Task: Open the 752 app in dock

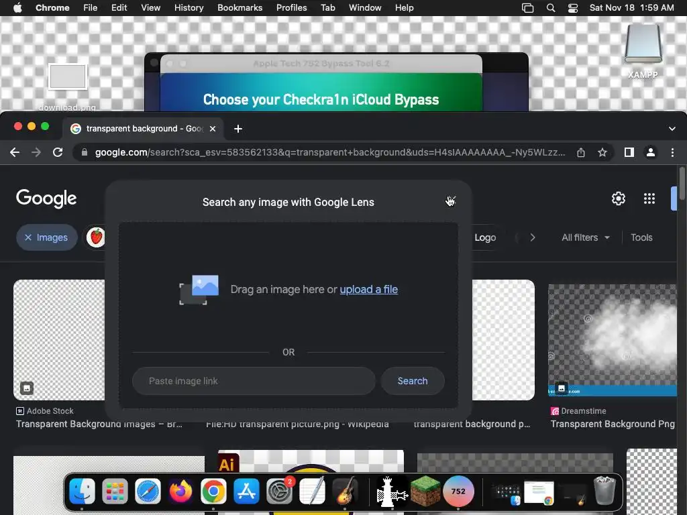Action: [458, 491]
